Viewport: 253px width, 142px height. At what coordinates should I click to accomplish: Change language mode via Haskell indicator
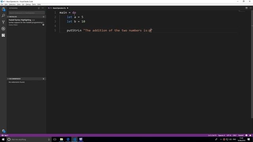click(241, 135)
